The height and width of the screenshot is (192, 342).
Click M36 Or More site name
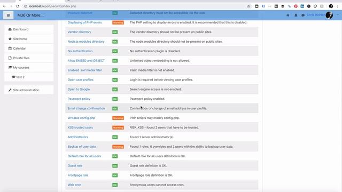coord(31,15)
